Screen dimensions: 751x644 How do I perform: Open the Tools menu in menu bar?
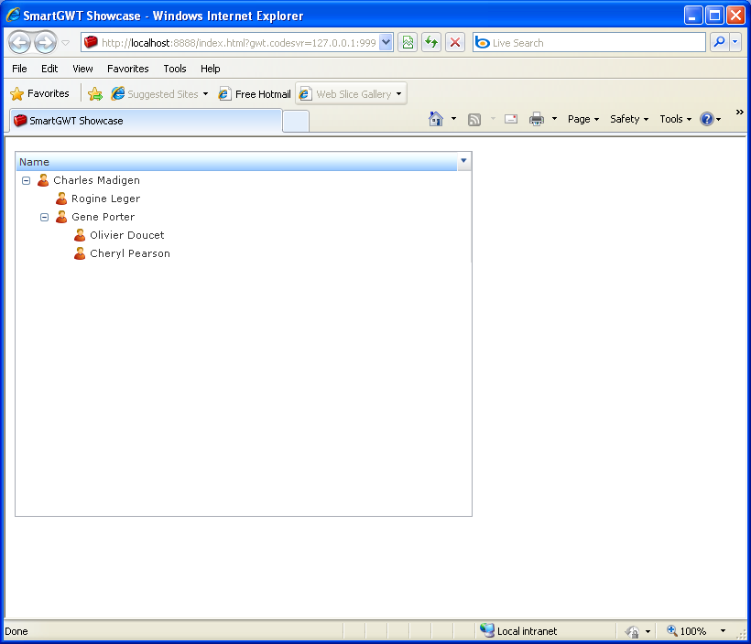[x=175, y=69]
